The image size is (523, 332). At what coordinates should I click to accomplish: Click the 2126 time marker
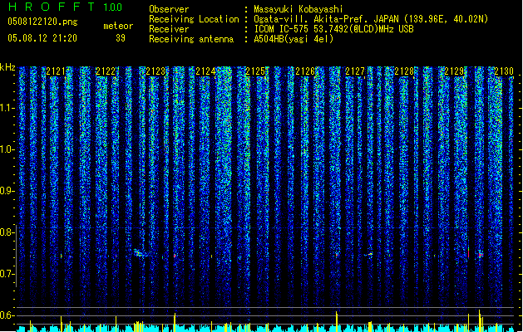[x=305, y=71]
